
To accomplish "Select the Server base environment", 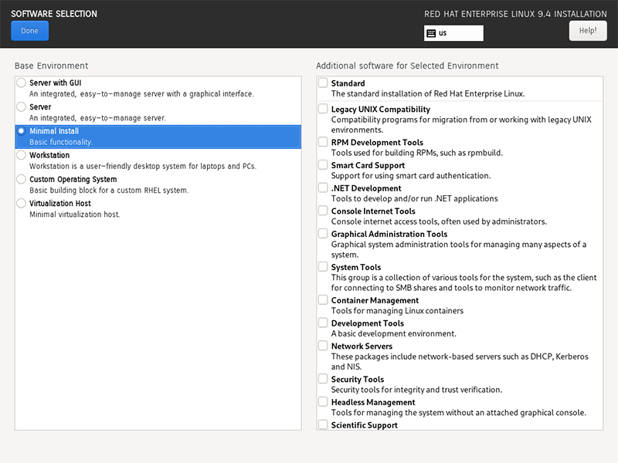I will tap(22, 106).
